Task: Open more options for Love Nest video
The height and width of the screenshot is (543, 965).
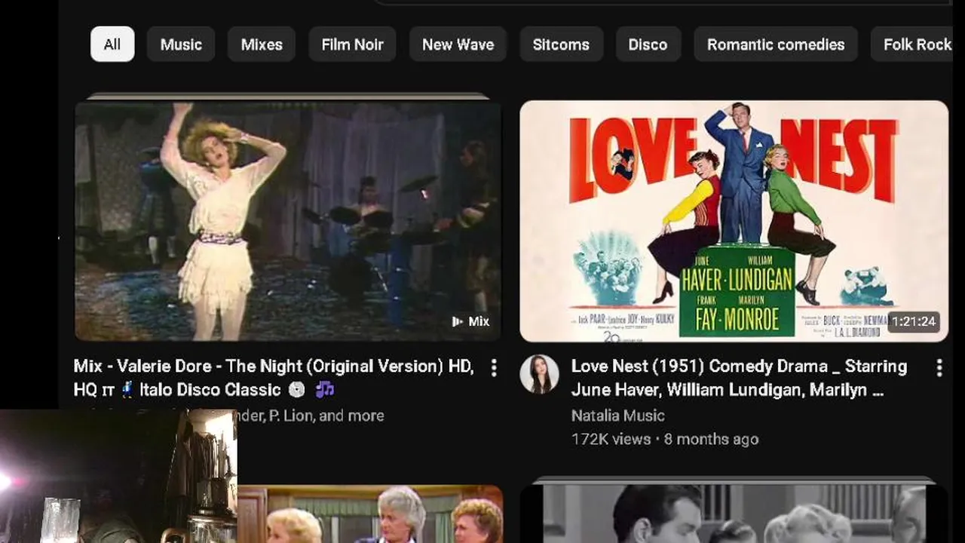Action: [939, 368]
